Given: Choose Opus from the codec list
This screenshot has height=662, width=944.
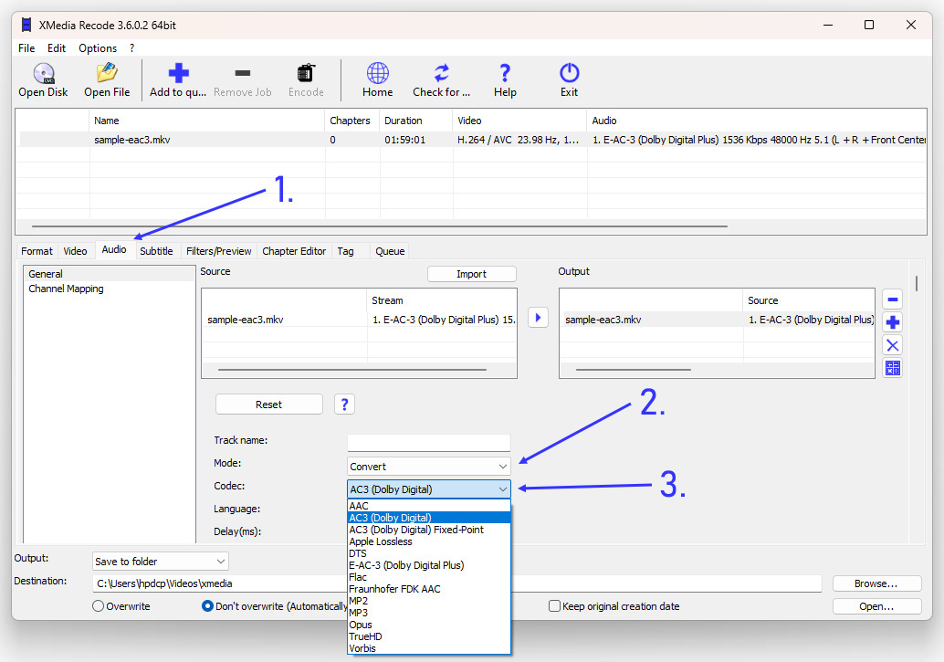Looking at the screenshot, I should pyautogui.click(x=429, y=625).
